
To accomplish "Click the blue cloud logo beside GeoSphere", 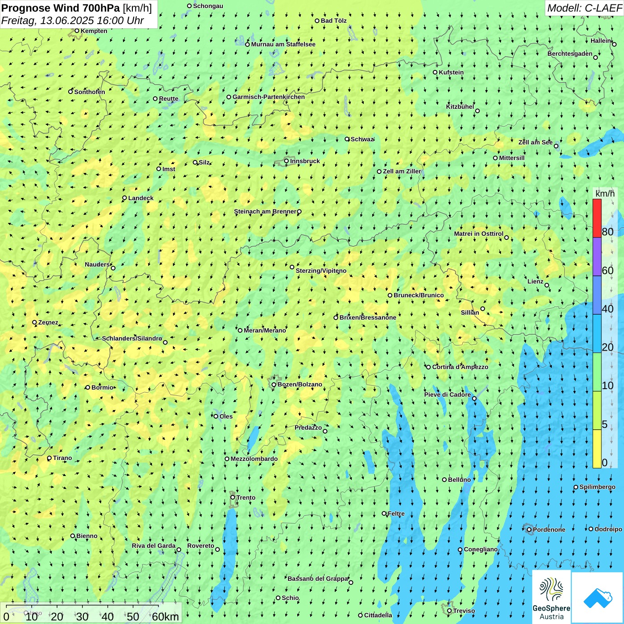I will click(x=598, y=598).
